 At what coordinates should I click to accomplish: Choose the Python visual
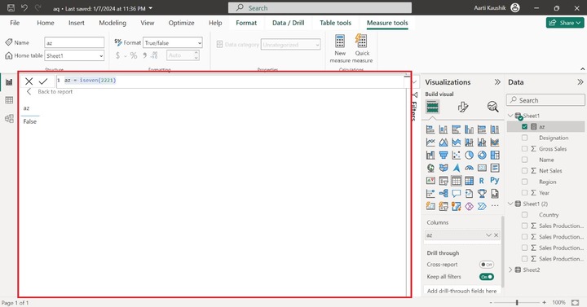pyautogui.click(x=495, y=180)
